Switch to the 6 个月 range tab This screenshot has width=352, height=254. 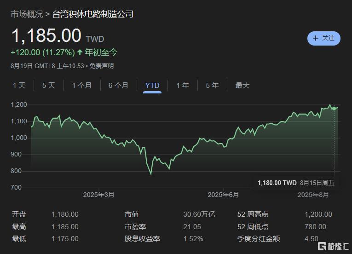pos(118,85)
